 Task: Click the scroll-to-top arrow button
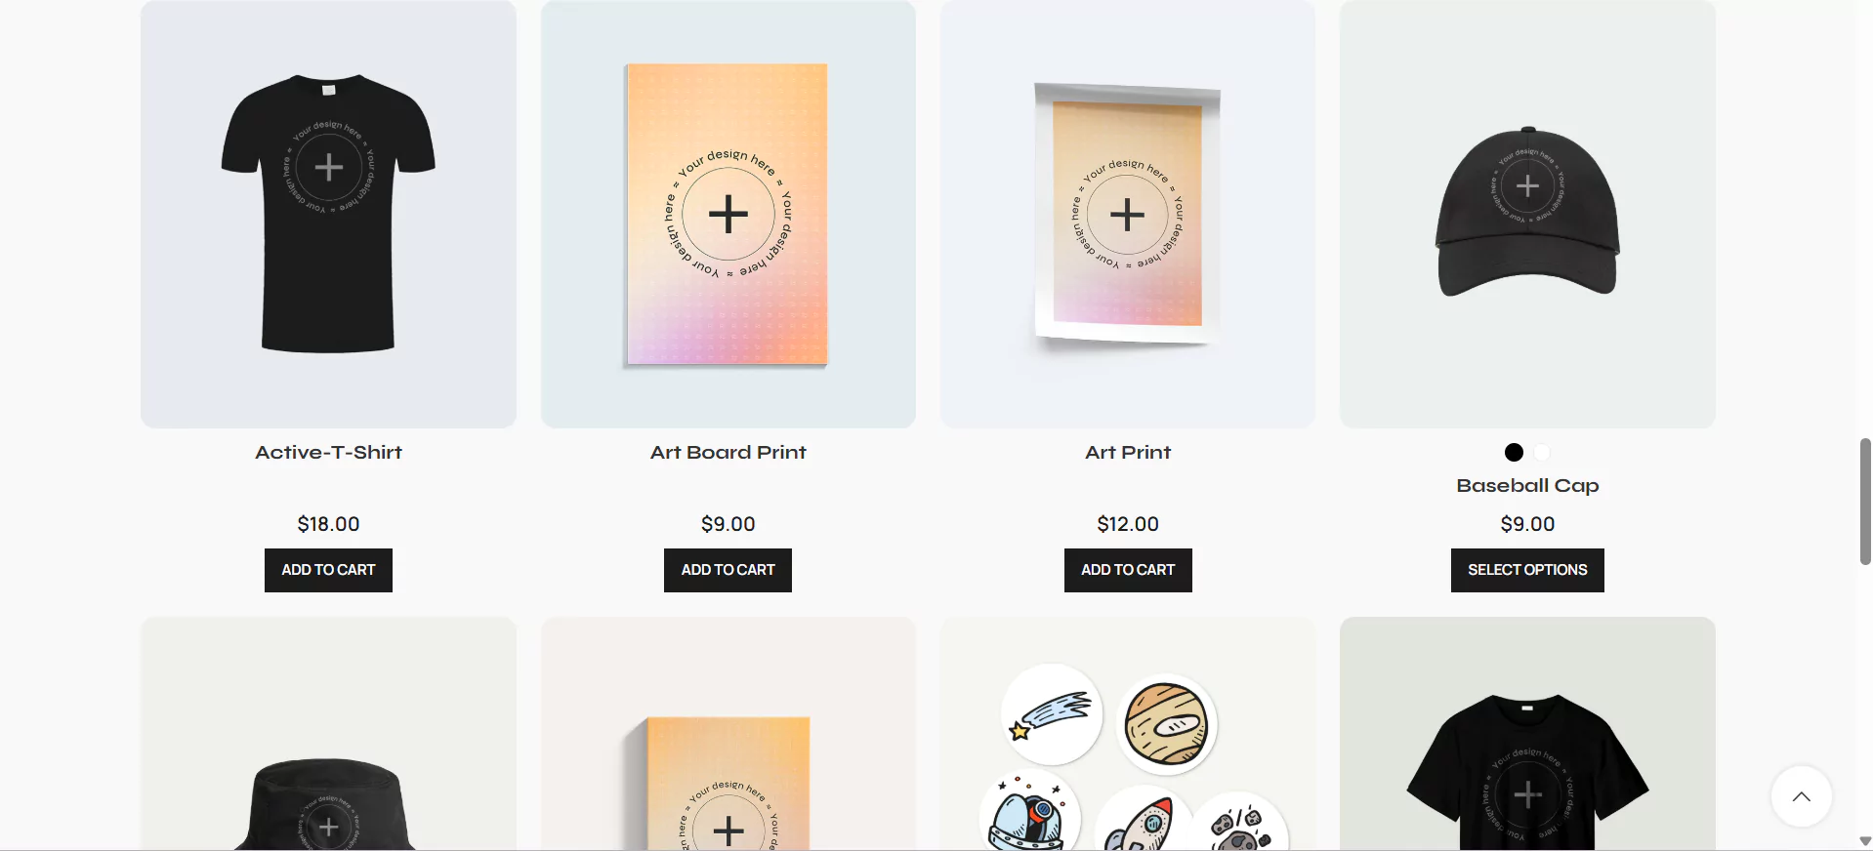[x=1801, y=796]
